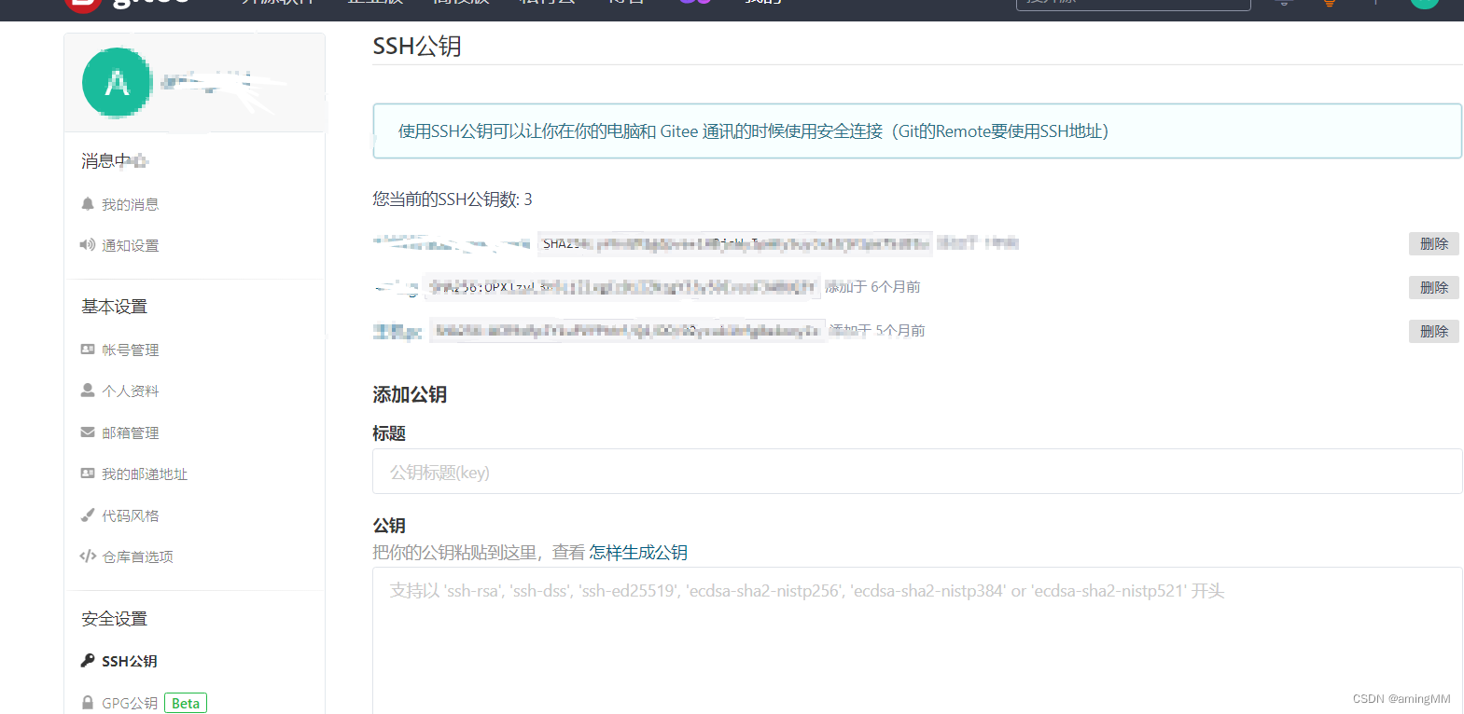Viewport: 1464px width, 714px height.
Task: Click the 添加于 6个月前 timestamp
Action: coord(873,287)
